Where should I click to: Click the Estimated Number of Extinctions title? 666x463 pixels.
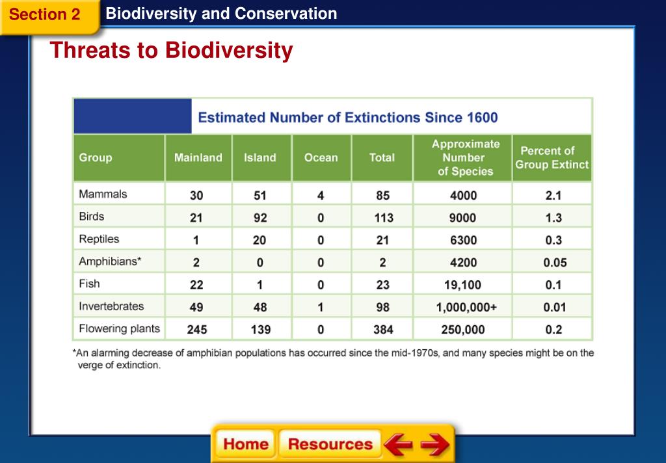tap(348, 117)
